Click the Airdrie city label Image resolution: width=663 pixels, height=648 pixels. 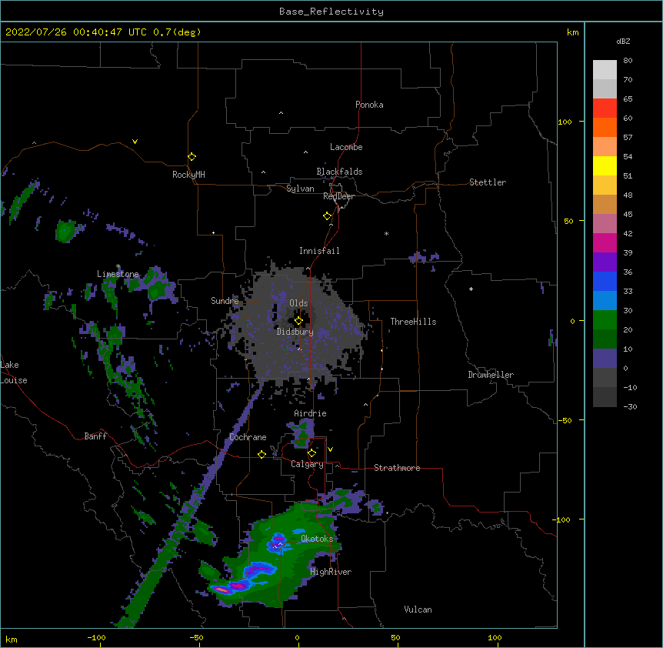pyautogui.click(x=311, y=413)
